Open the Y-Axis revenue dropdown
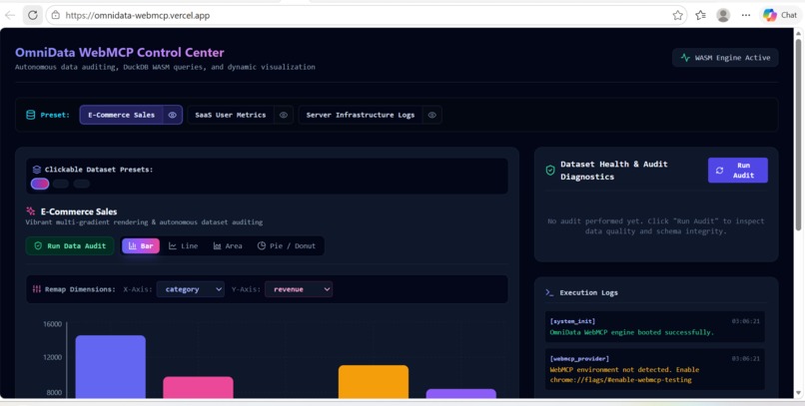The width and height of the screenshot is (805, 406). pyautogui.click(x=299, y=289)
